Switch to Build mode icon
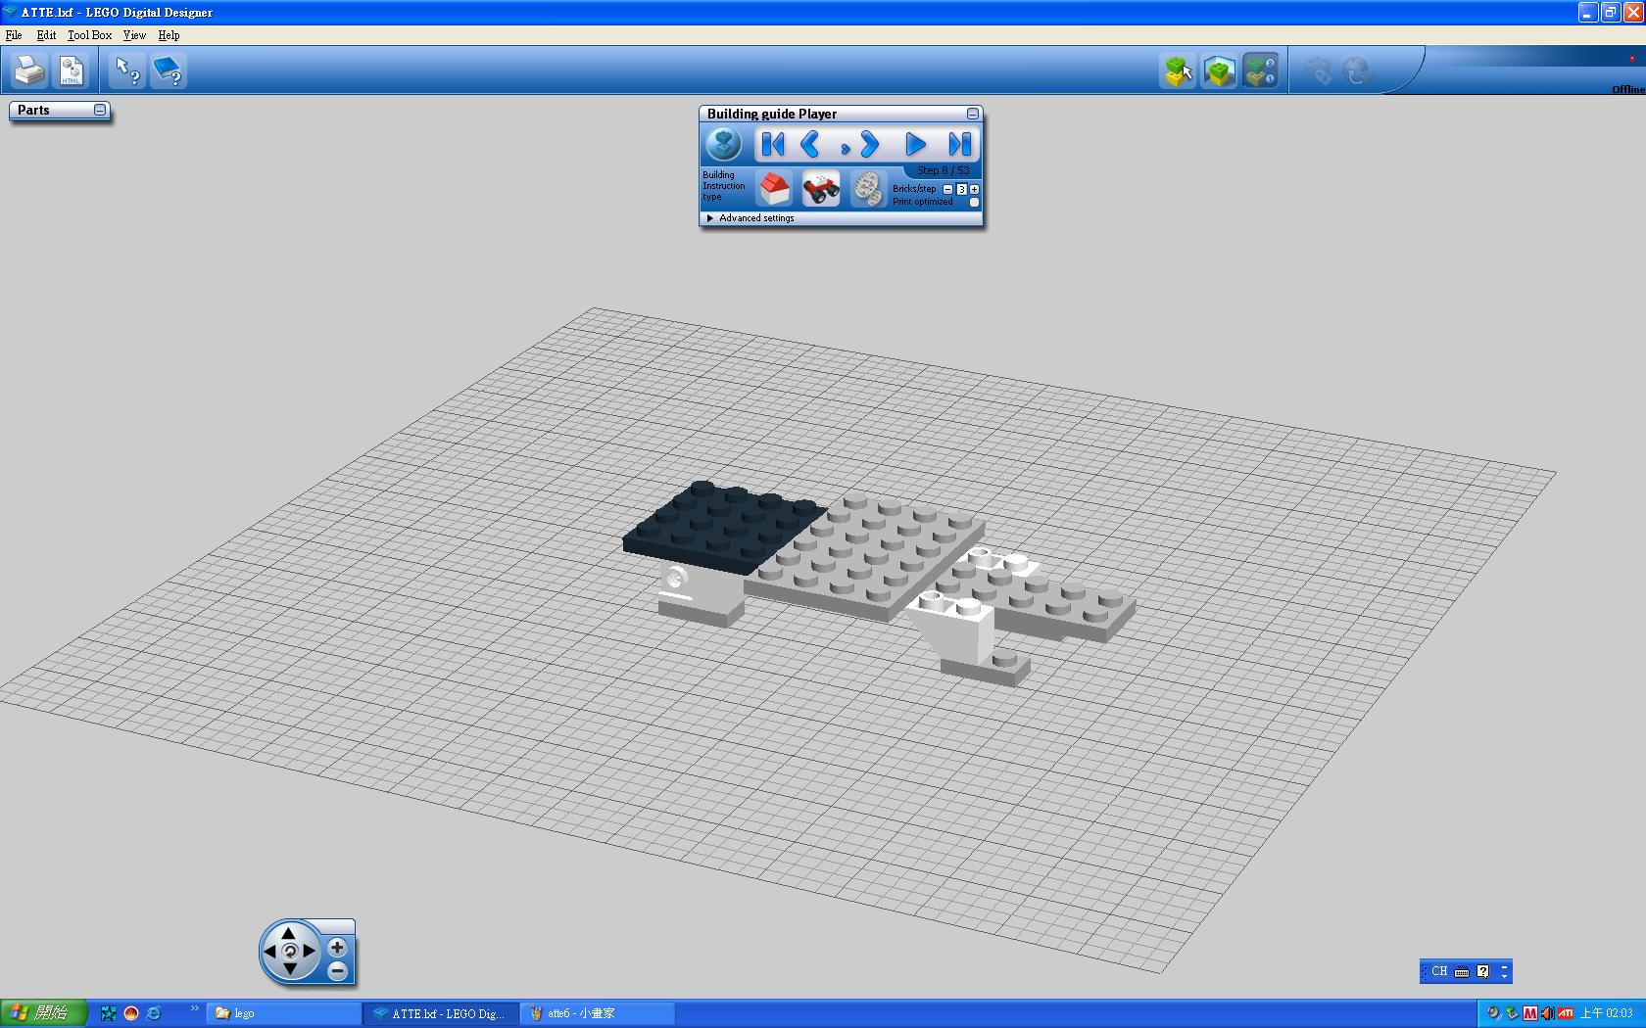 [1178, 70]
